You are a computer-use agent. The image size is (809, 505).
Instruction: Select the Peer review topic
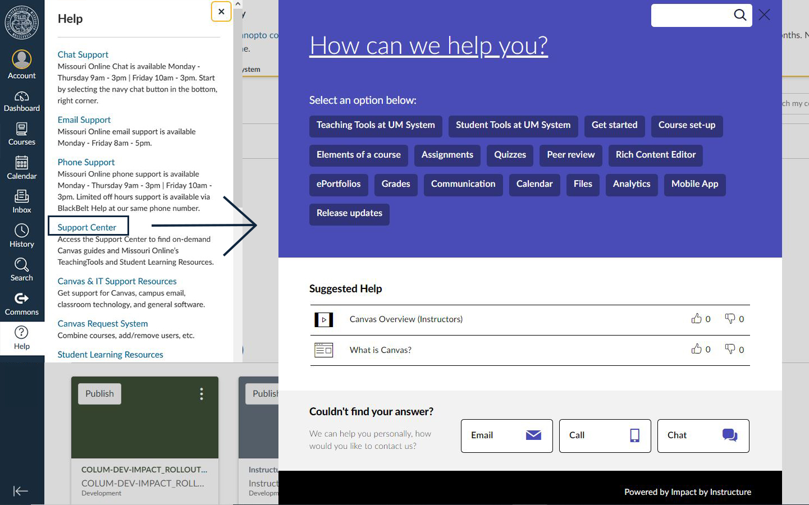pyautogui.click(x=571, y=155)
